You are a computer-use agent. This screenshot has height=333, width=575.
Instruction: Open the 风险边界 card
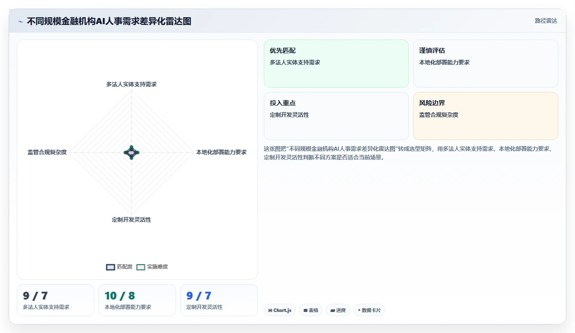pyautogui.click(x=485, y=116)
